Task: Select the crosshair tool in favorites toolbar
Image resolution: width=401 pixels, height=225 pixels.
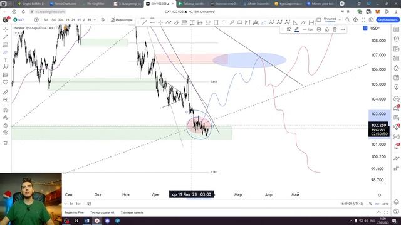Action: point(160,22)
